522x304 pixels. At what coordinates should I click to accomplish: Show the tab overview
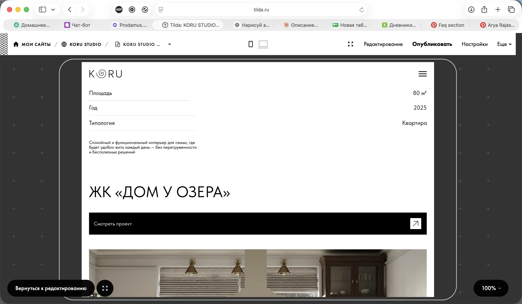511,10
